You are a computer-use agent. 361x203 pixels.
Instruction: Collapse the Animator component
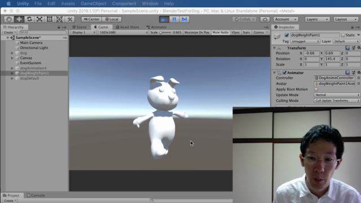274,73
